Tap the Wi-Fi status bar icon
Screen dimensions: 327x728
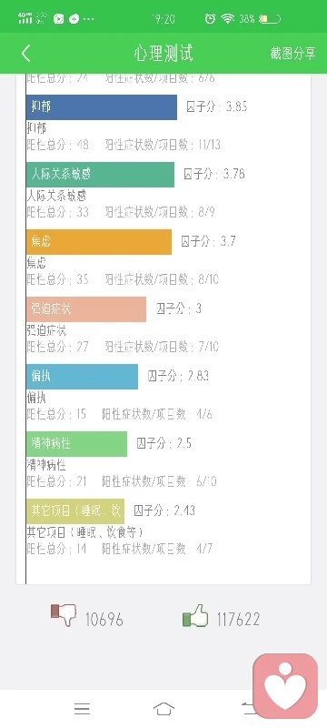tap(227, 18)
